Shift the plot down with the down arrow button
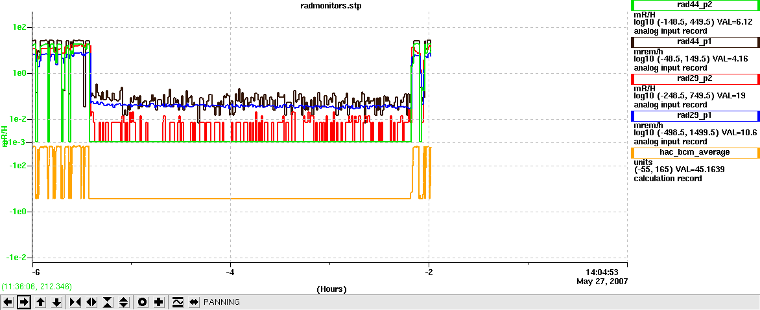Viewport: 760px width, 310px height. (56, 302)
